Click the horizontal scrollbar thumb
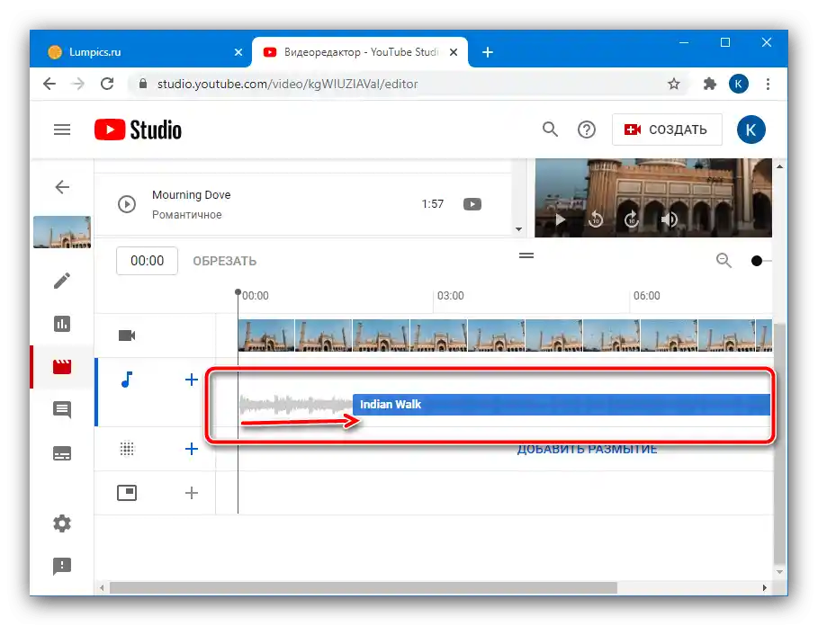 tap(363, 588)
